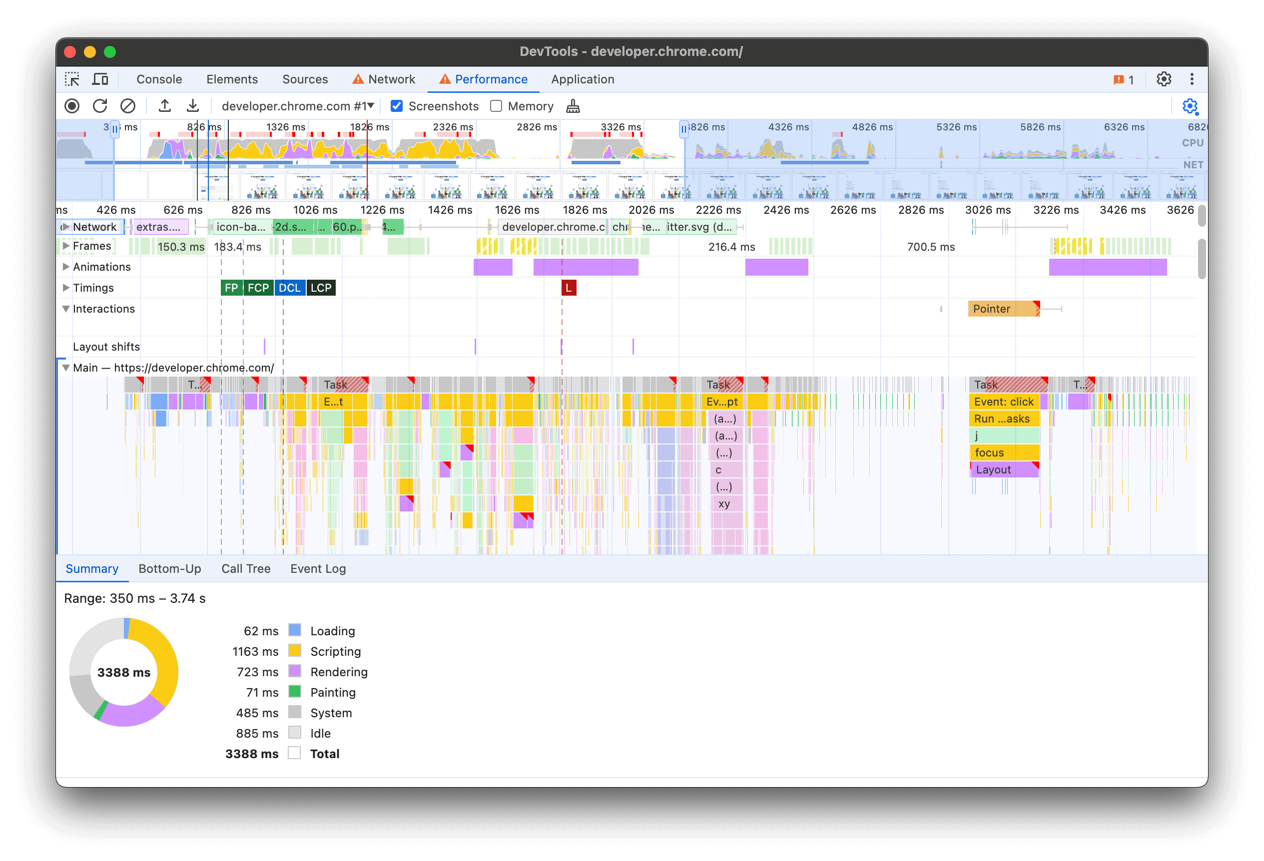1264x861 pixels.
Task: Click the record performance button
Action: [x=72, y=105]
